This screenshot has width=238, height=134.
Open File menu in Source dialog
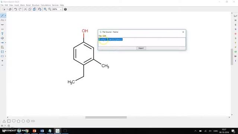(100, 36)
